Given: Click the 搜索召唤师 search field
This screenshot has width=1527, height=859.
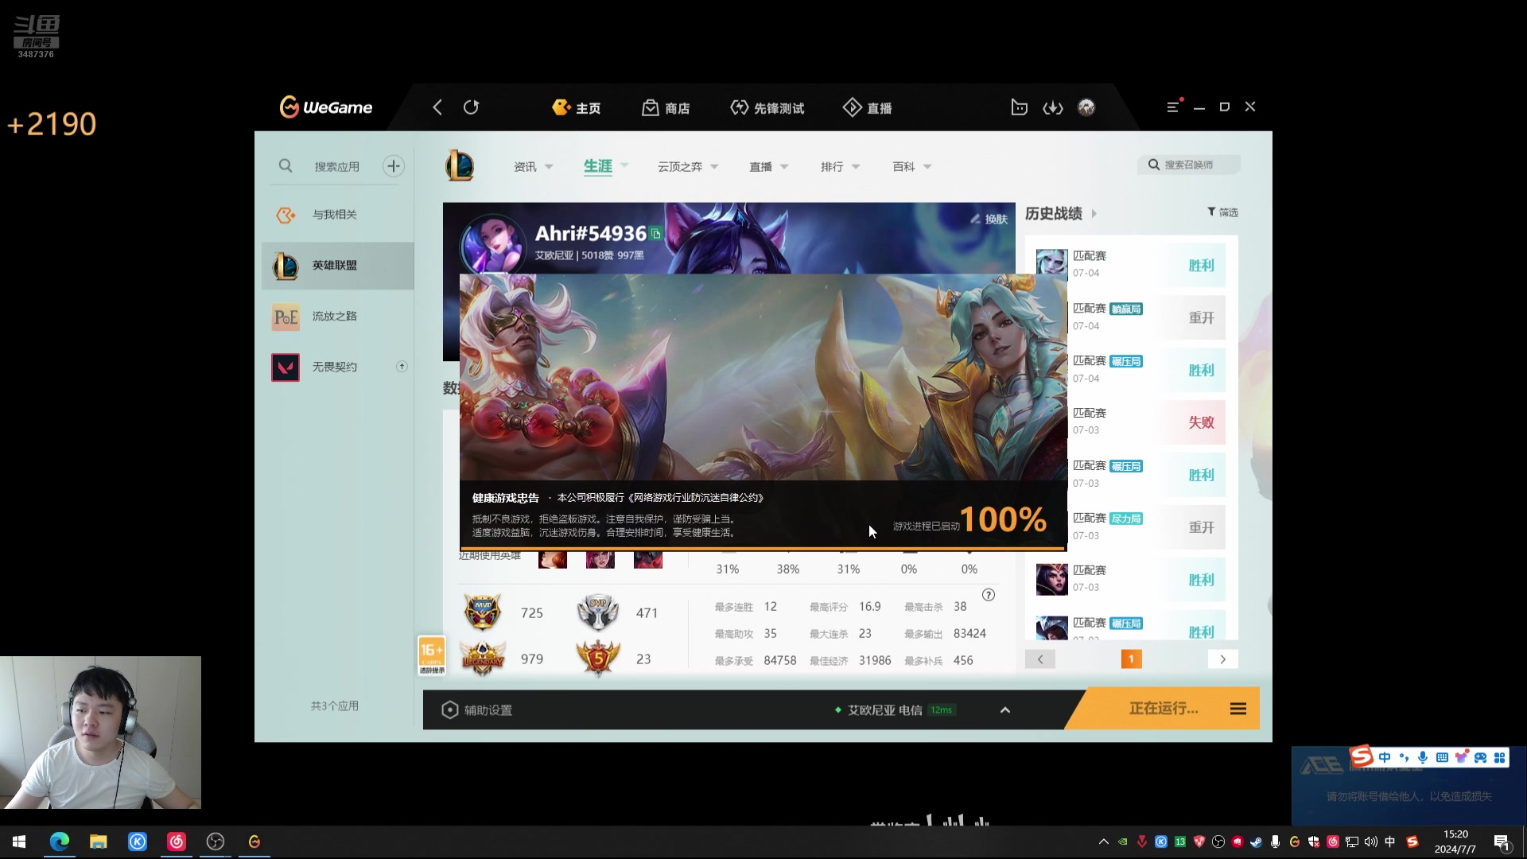Looking at the screenshot, I should pyautogui.click(x=1193, y=165).
